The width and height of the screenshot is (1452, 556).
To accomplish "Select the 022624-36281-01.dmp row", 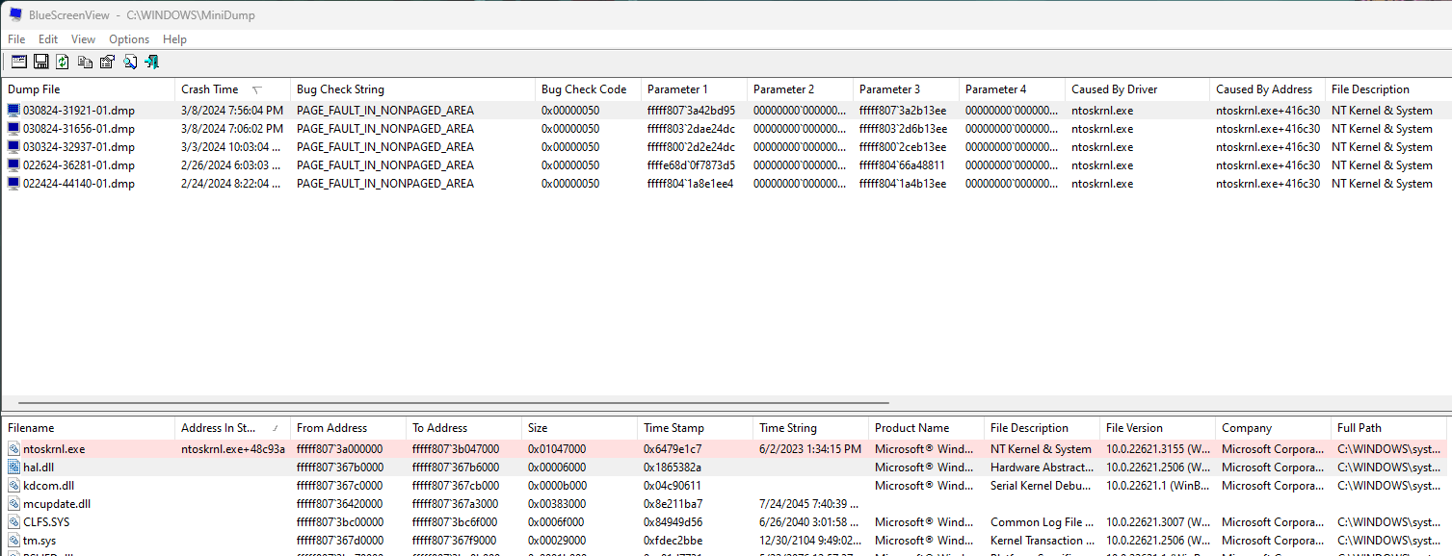I will [726, 165].
